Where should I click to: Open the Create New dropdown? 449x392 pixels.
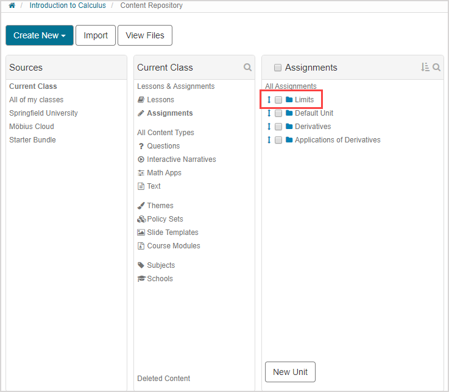pos(40,35)
